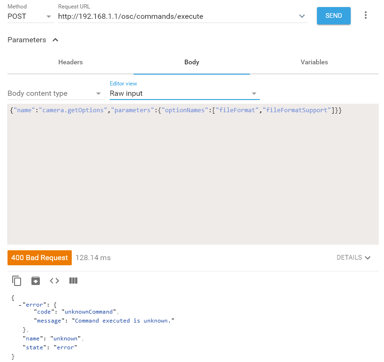Expand response DETAILS section
Viewport: 384px width, 362px height.
point(354,258)
